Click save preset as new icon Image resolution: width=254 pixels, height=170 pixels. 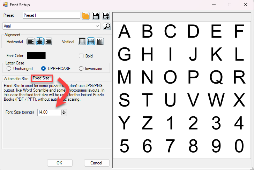click(106, 16)
